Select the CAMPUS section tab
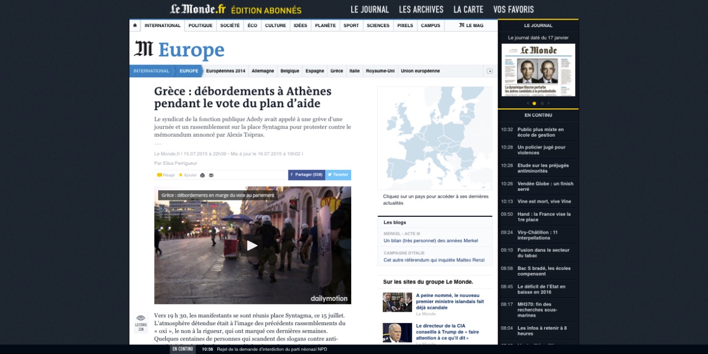The image size is (708, 354). [x=430, y=25]
